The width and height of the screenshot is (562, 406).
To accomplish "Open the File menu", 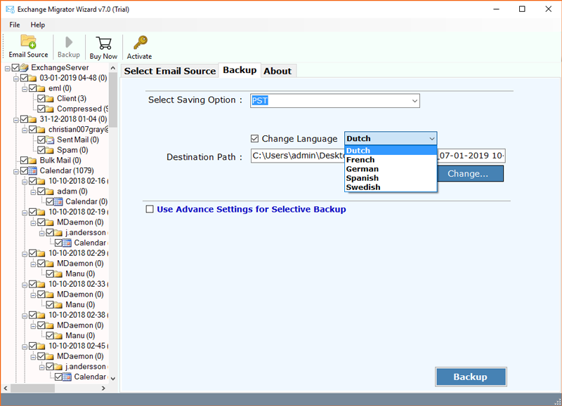I will [15, 25].
